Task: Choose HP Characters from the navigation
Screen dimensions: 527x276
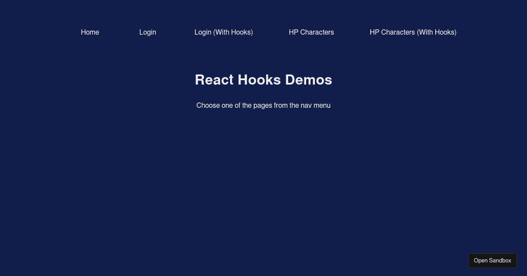Action: [311, 32]
